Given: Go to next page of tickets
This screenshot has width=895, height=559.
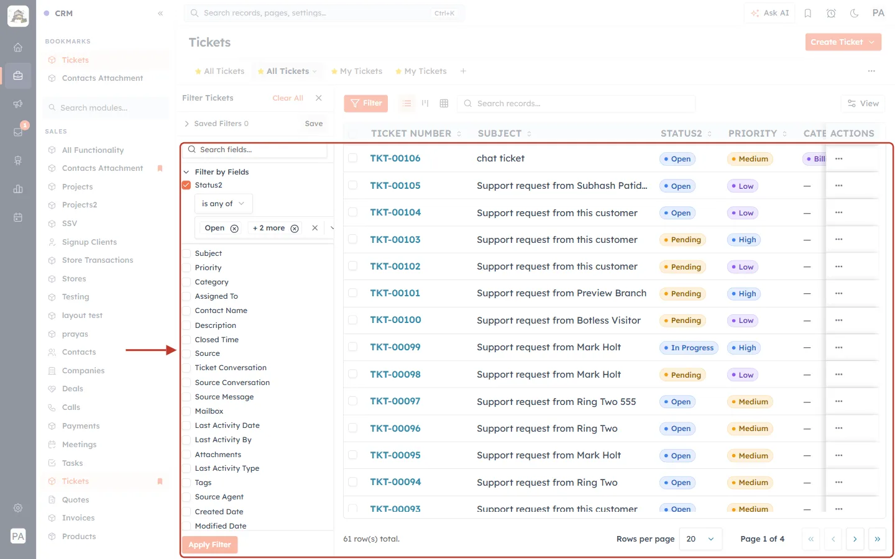Looking at the screenshot, I should (855, 539).
